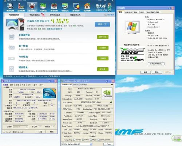
Task: Open the hardware test tools tab
Action: coord(55,15)
